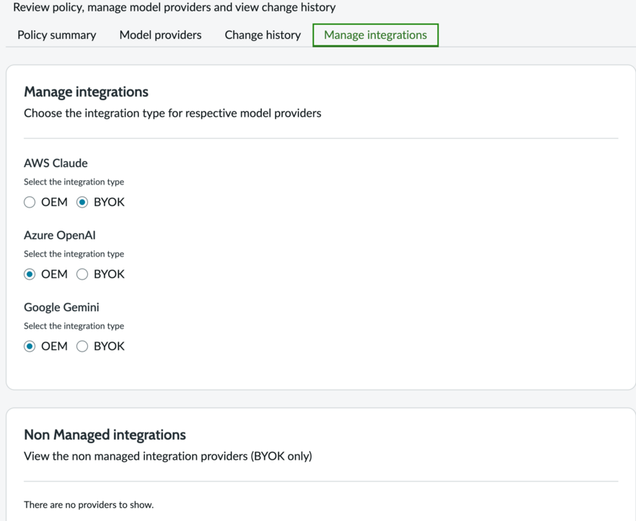
Task: Click the Non Managed integrations heading
Action: [105, 435]
